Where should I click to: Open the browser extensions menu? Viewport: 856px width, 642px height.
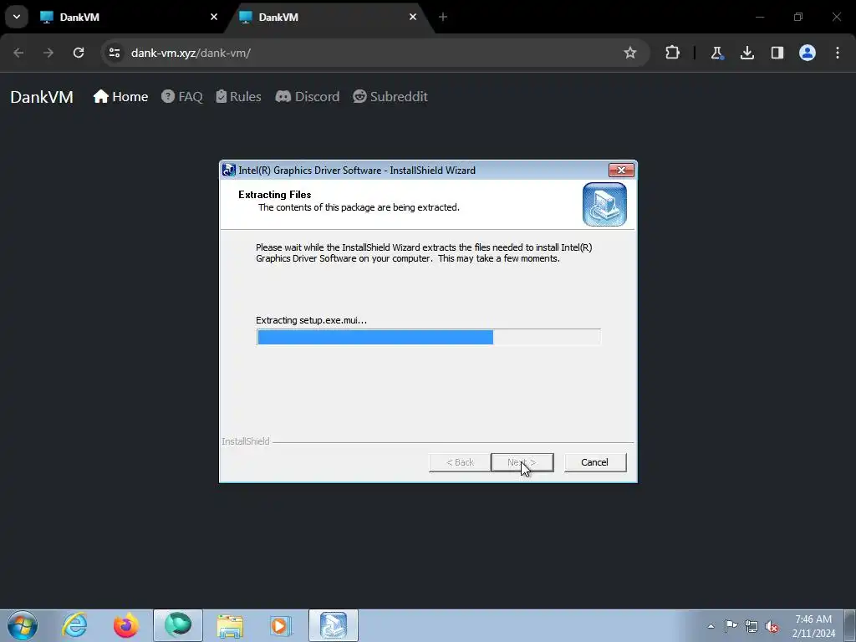pos(673,53)
